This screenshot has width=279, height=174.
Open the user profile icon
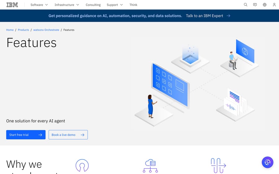click(x=274, y=5)
